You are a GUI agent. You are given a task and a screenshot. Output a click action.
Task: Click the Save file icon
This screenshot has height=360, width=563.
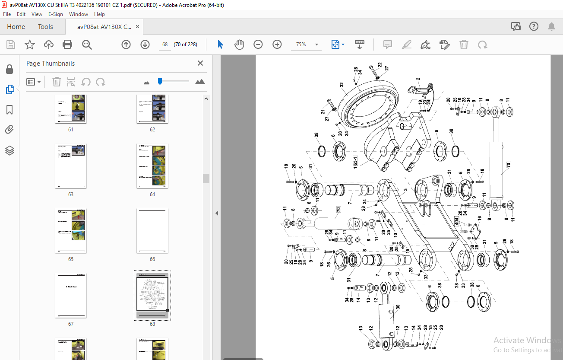pyautogui.click(x=11, y=45)
